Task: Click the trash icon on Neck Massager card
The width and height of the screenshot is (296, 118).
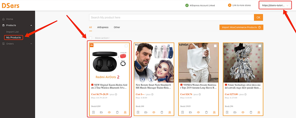Action: point(162,112)
